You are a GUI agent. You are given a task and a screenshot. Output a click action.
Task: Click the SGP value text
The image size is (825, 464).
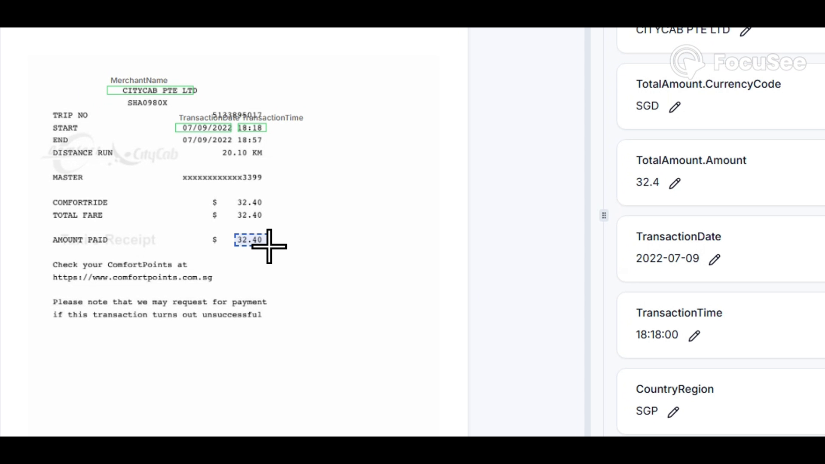[647, 411]
